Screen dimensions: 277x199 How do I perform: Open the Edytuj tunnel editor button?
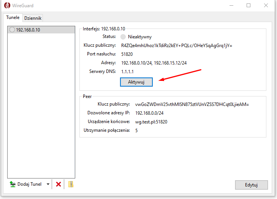tap(252, 185)
